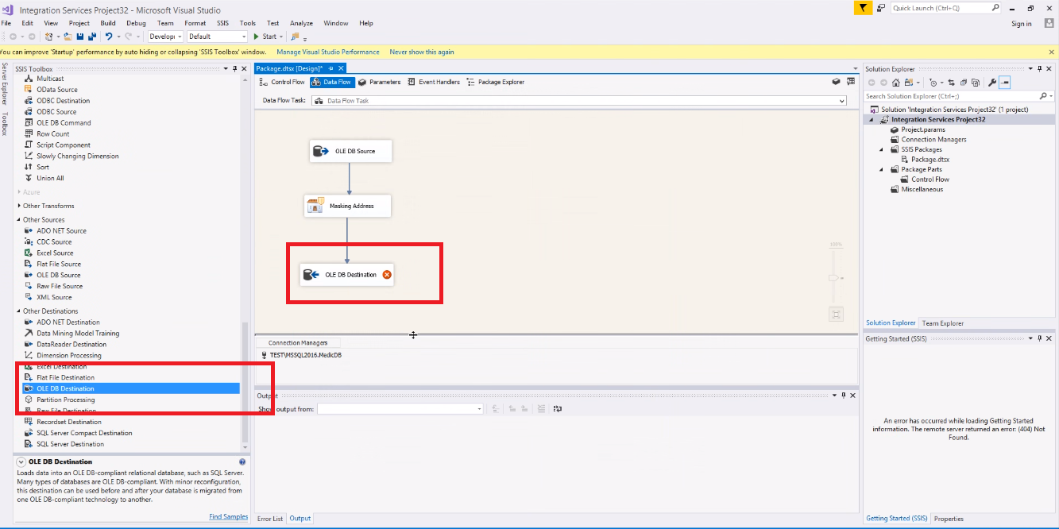The width and height of the screenshot is (1059, 529).
Task: Toggle auto-hide pin on Getting Started panel
Action: pos(1040,338)
